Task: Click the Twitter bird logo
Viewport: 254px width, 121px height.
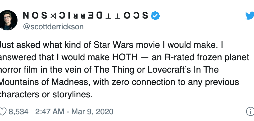Action: point(250,16)
